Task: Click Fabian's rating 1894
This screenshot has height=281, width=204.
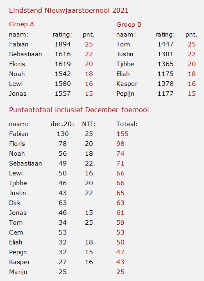Action: click(63, 44)
